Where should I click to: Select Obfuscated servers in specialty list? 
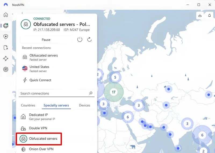pos(39,139)
